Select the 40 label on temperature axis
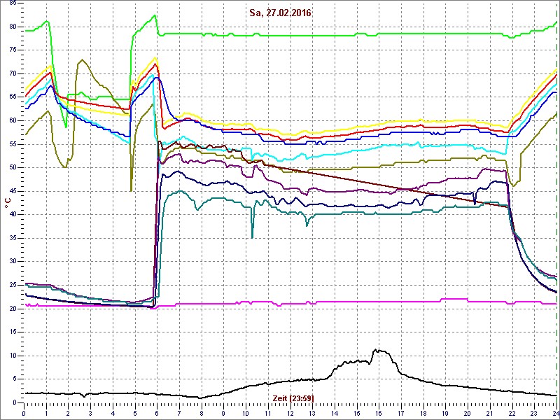This screenshot has height=420, width=560. tap(12, 215)
